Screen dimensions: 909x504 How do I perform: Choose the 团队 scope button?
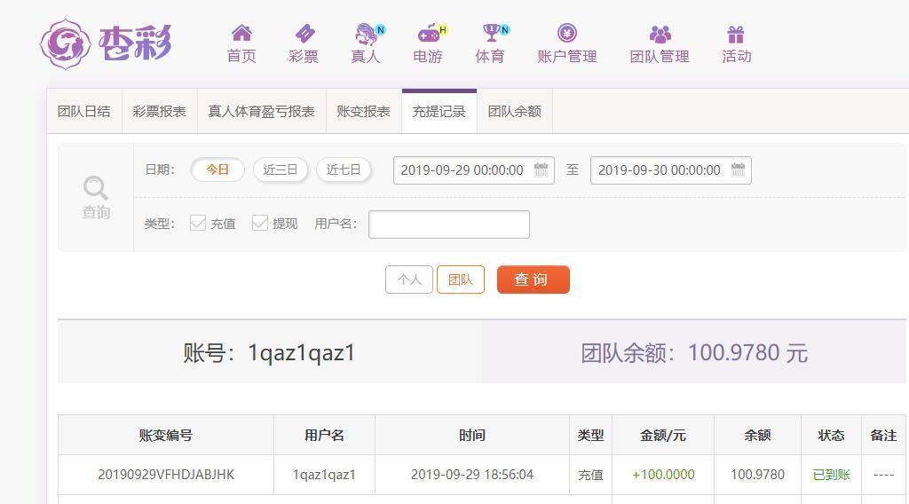[x=461, y=280]
